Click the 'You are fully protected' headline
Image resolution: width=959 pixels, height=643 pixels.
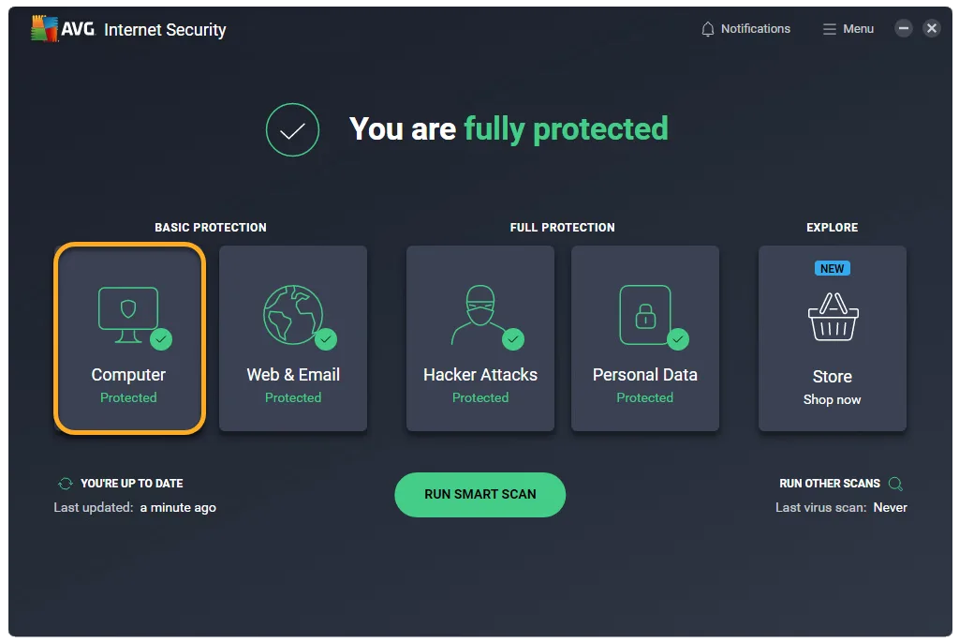(x=509, y=129)
